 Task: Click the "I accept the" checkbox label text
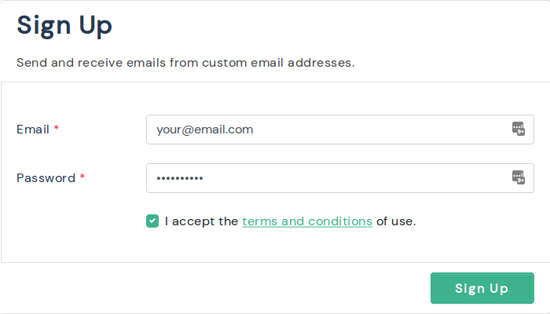coord(201,221)
